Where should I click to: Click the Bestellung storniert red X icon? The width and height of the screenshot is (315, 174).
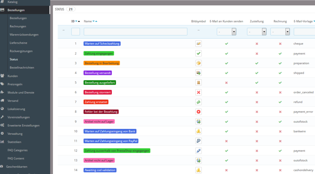click(x=198, y=92)
